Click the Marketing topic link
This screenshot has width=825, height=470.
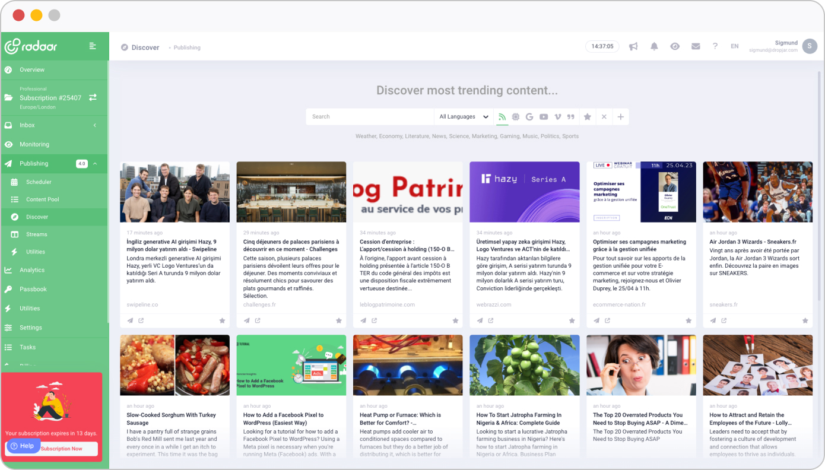point(484,136)
